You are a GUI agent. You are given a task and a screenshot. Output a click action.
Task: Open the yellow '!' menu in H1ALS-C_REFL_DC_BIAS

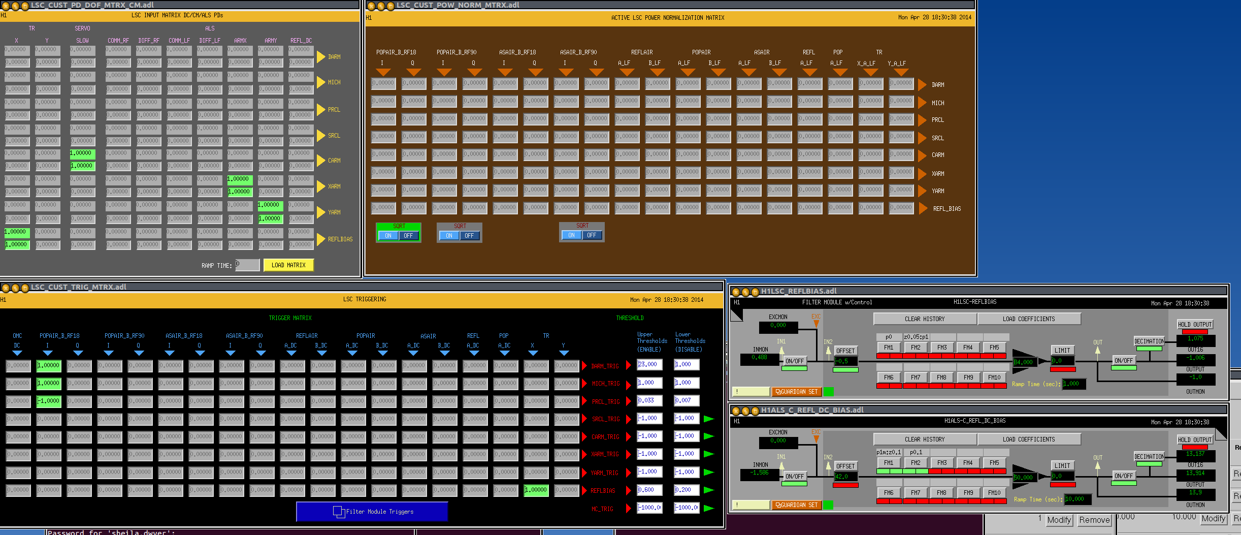click(x=750, y=505)
